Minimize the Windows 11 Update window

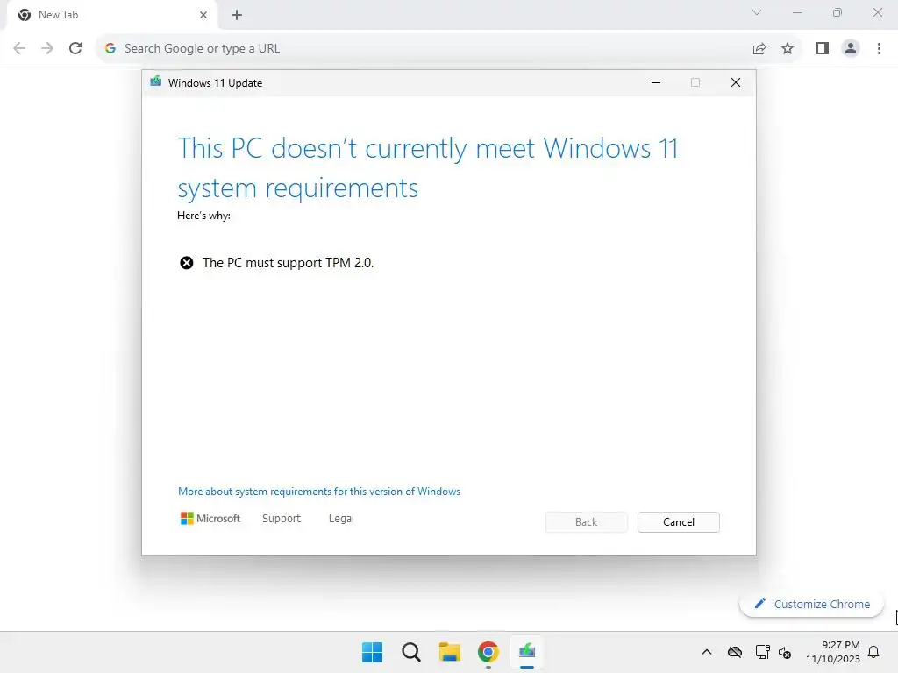click(x=656, y=83)
